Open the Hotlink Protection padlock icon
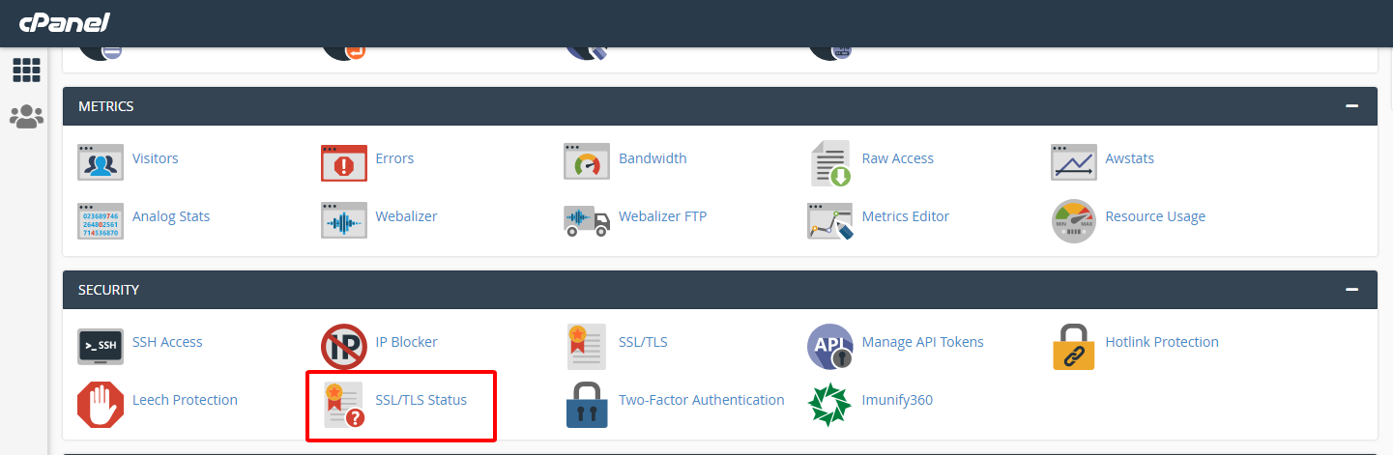The image size is (1393, 455). coord(1074,347)
